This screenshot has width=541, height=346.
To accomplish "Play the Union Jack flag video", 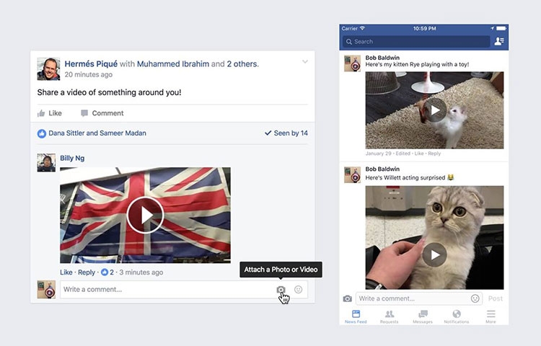I will point(145,215).
